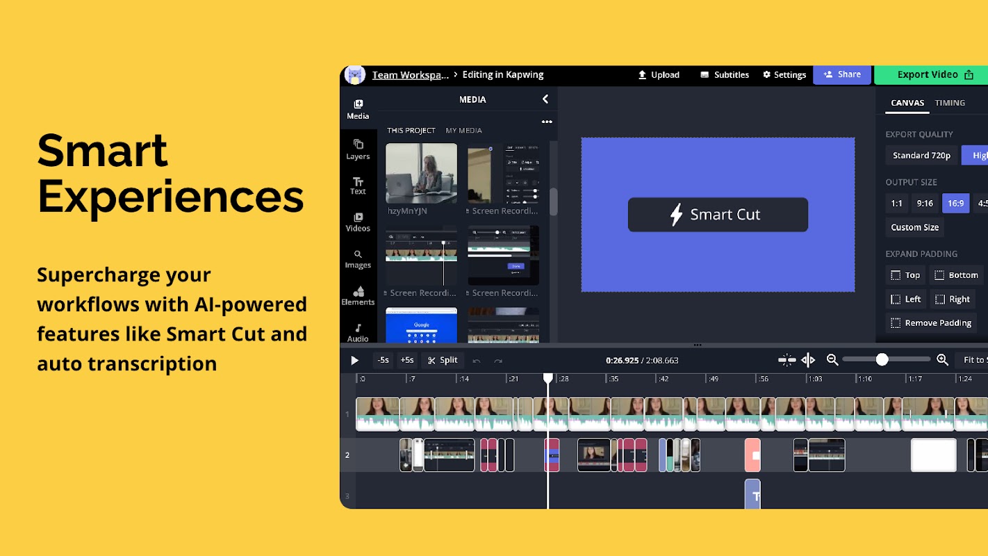The width and height of the screenshot is (988, 556).
Task: Click the Upload button
Action: coord(658,75)
